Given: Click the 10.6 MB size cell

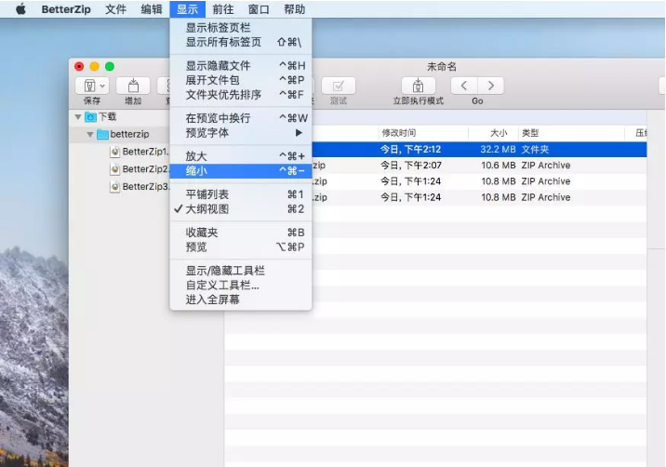Looking at the screenshot, I should tap(499, 166).
